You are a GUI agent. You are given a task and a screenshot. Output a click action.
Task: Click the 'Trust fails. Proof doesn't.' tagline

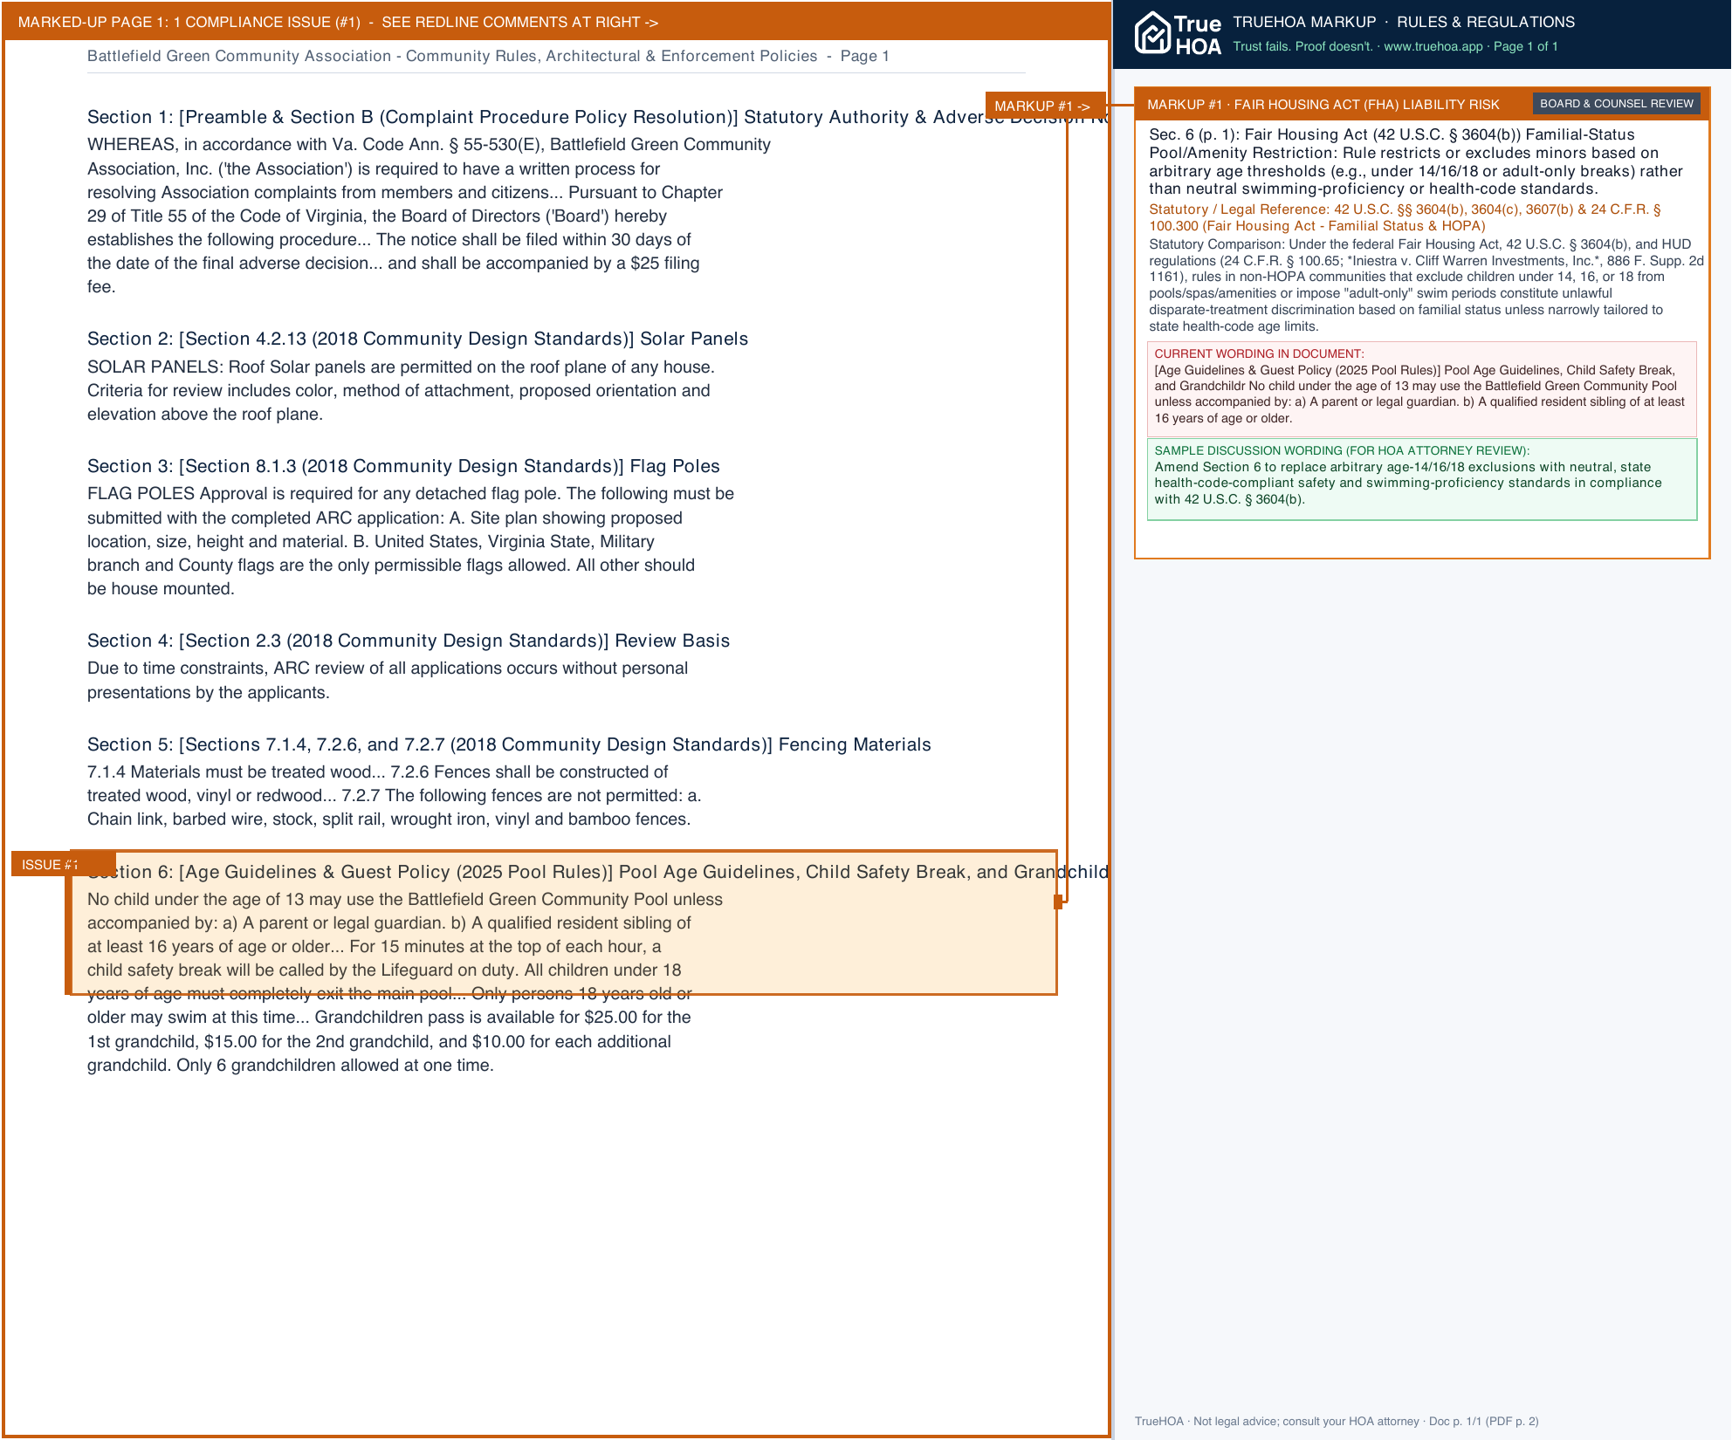point(1302,46)
